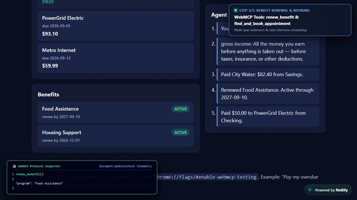Screen dimensions: 357x200
Task: Select 'Paid $50.00 to PowerGrid Electric' entry
Action: 268,117
